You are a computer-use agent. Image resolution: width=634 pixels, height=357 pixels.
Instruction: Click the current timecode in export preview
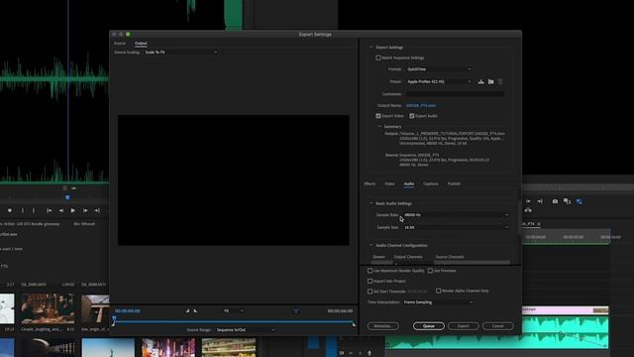coord(128,310)
